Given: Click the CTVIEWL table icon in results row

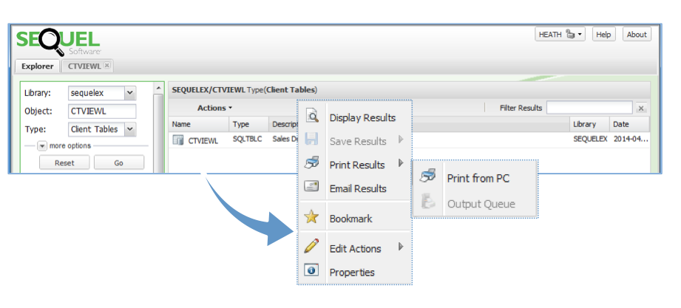Looking at the screenshot, I should (178, 140).
